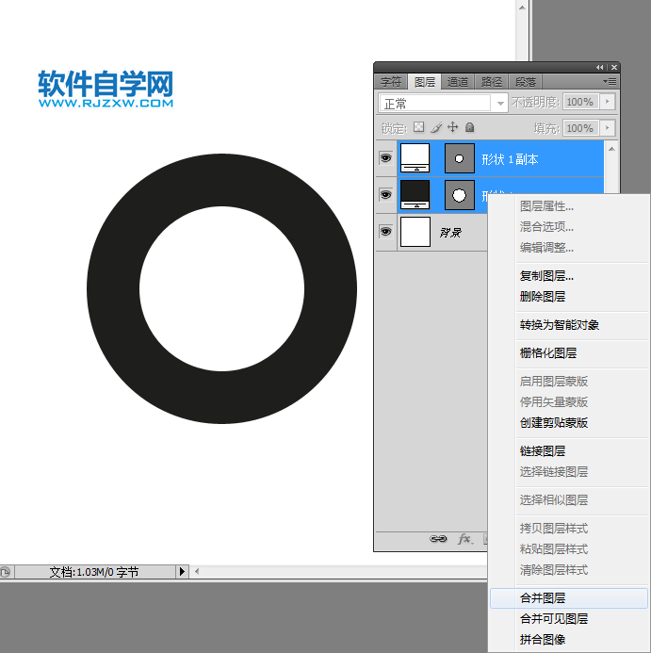
Task: Click vector mask thumbnail of second shape layer
Action: click(x=460, y=195)
